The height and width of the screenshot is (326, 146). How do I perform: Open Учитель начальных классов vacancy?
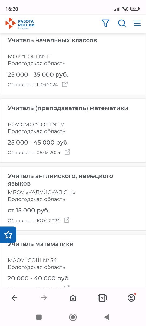[x=52, y=40]
